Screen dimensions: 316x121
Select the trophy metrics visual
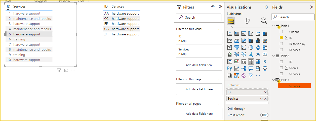(265, 68)
